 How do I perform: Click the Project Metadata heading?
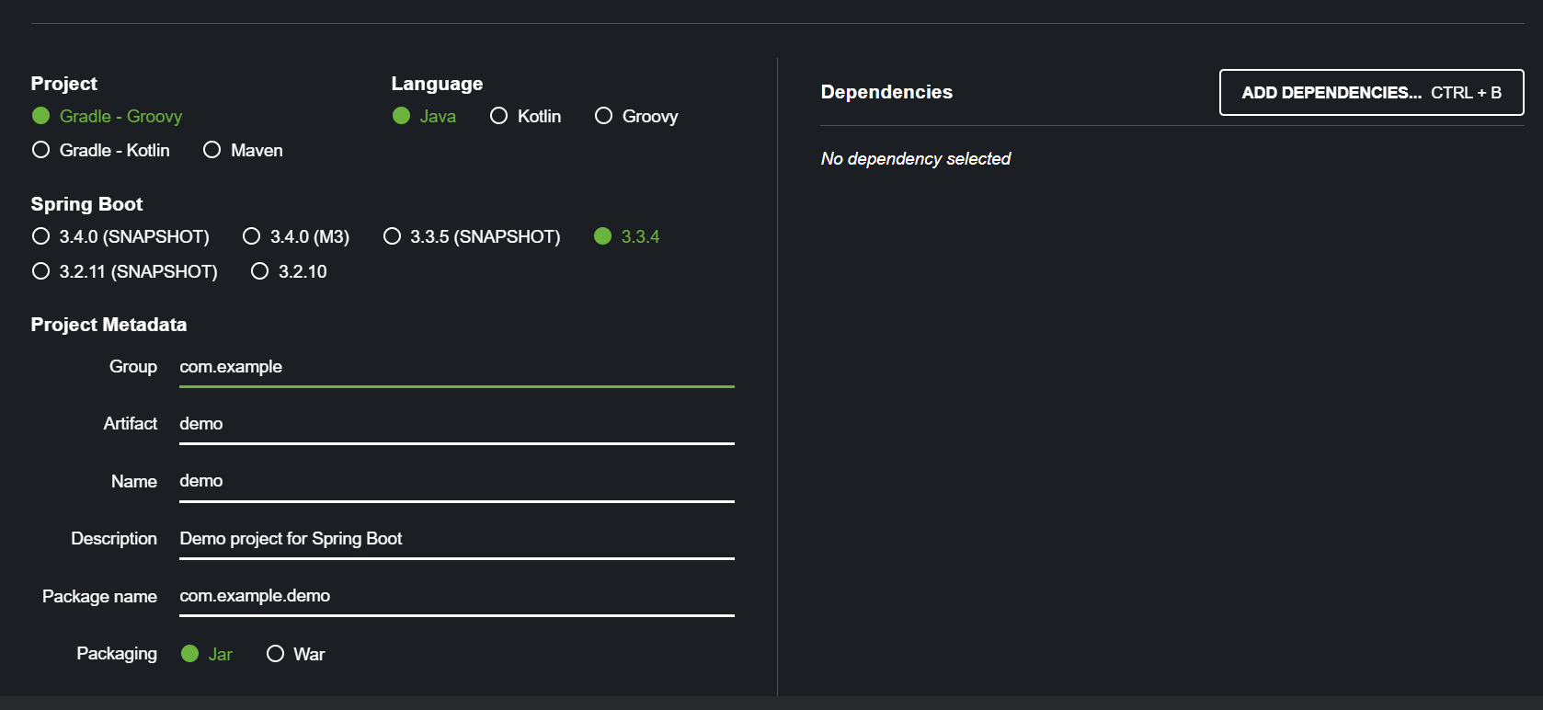tap(109, 325)
